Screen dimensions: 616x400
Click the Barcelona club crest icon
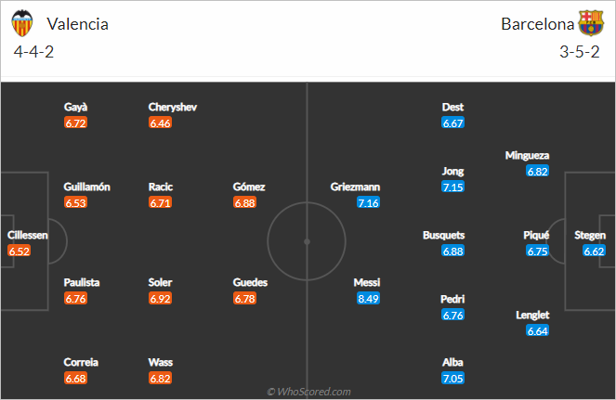[591, 23]
